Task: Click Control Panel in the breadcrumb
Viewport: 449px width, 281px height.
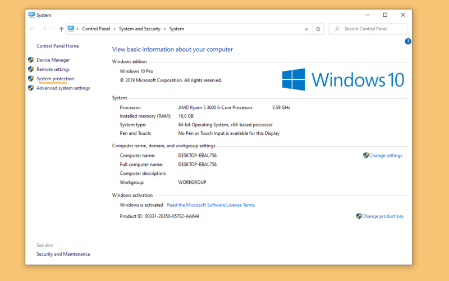Action: (96, 29)
